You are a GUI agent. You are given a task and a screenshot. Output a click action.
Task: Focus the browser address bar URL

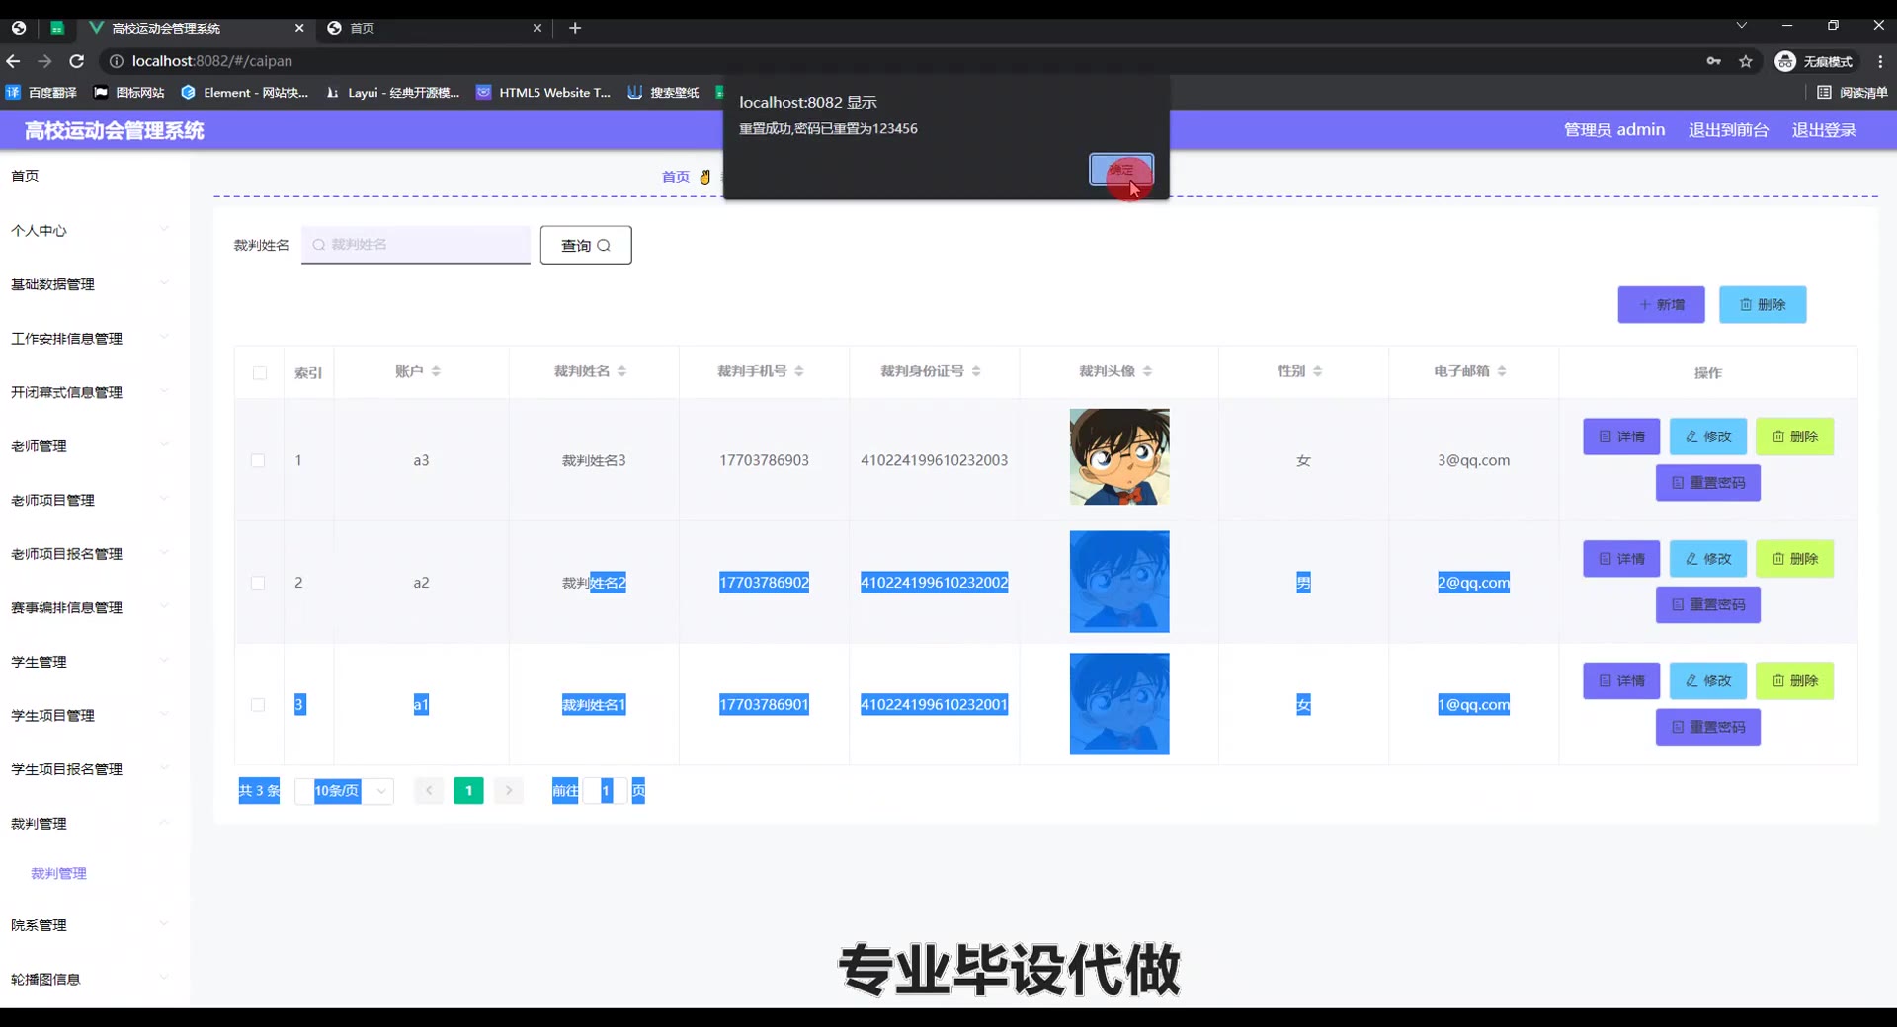212,61
